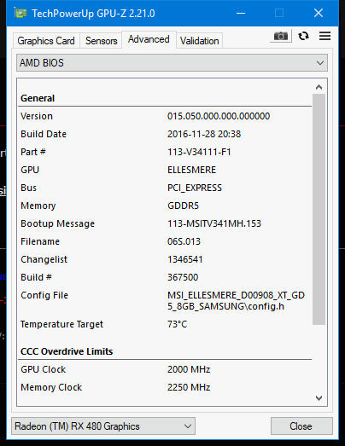Click the CCC Overdrive Limits heading
Image resolution: width=345 pixels, height=446 pixels.
(67, 351)
